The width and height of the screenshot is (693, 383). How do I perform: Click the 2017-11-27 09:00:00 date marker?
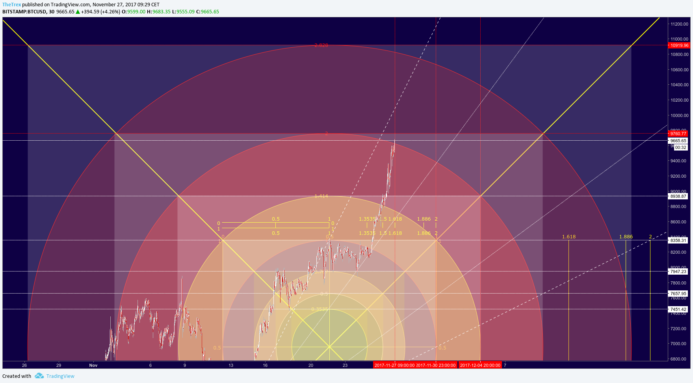click(x=394, y=365)
